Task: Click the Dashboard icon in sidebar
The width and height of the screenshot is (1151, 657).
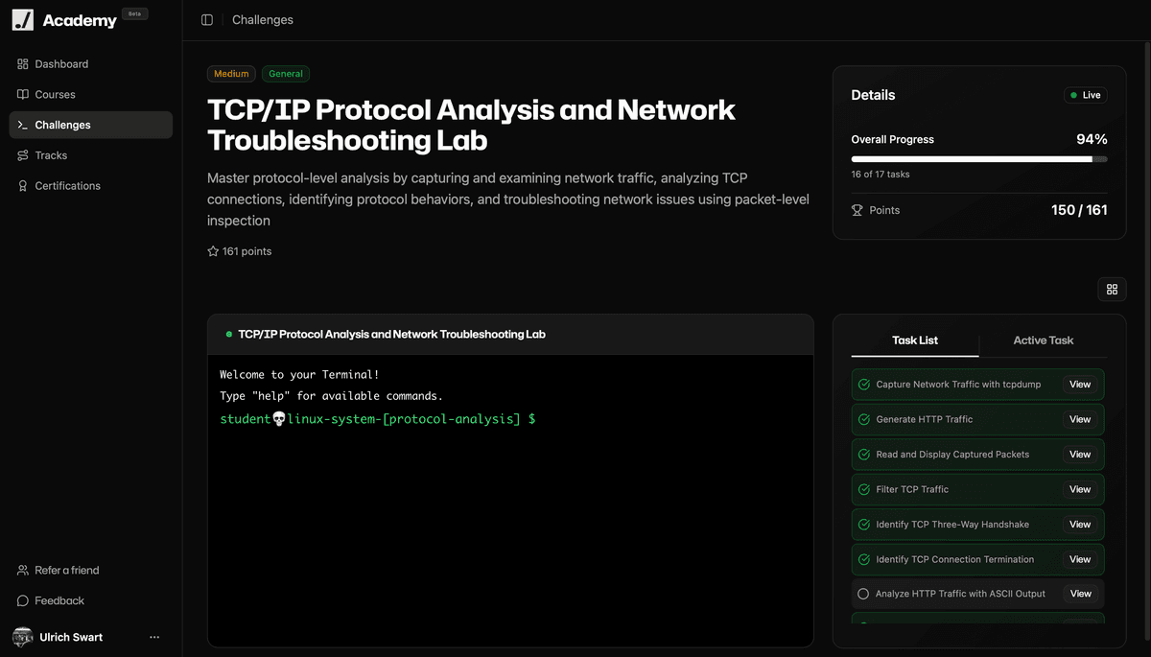Action: [x=23, y=64]
